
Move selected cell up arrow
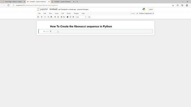55,17
